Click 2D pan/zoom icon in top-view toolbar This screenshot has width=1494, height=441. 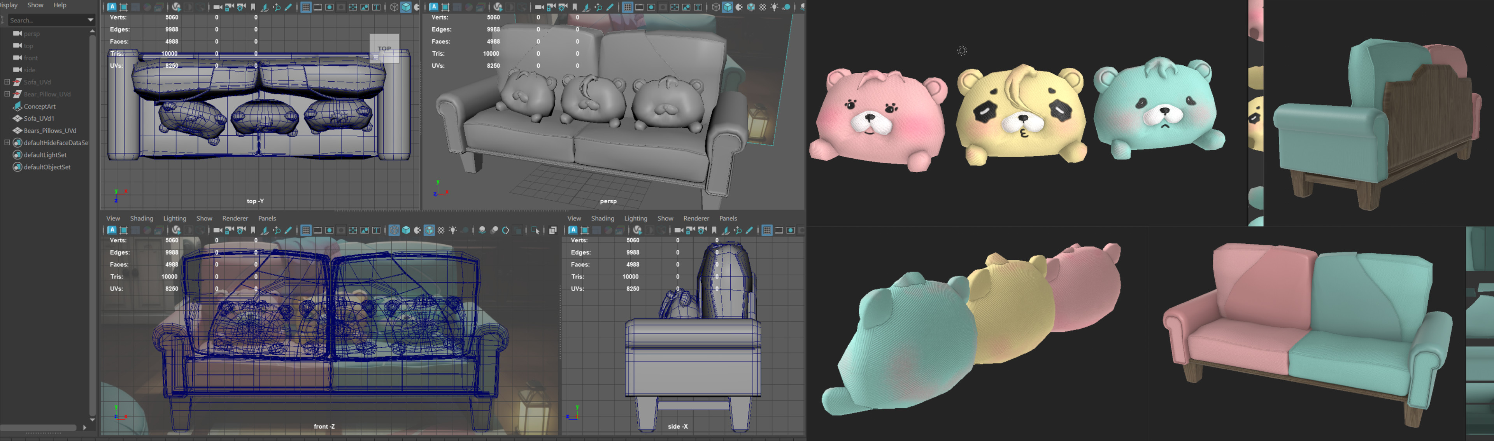tap(277, 7)
